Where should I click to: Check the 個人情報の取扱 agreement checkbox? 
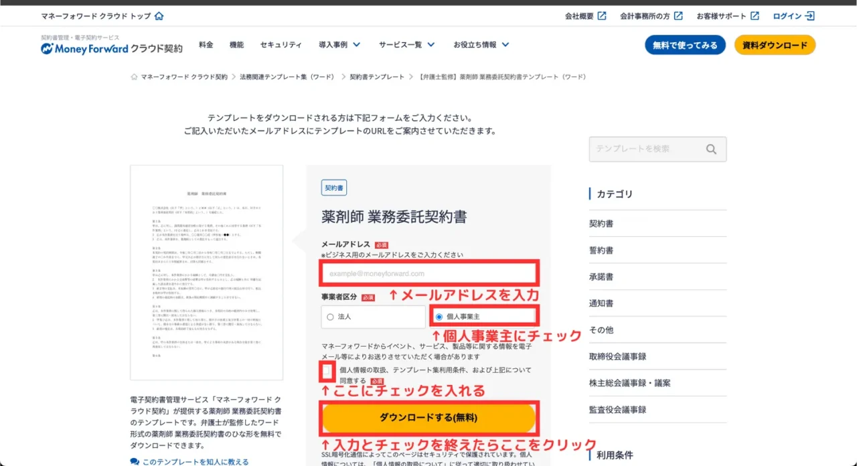(x=327, y=371)
